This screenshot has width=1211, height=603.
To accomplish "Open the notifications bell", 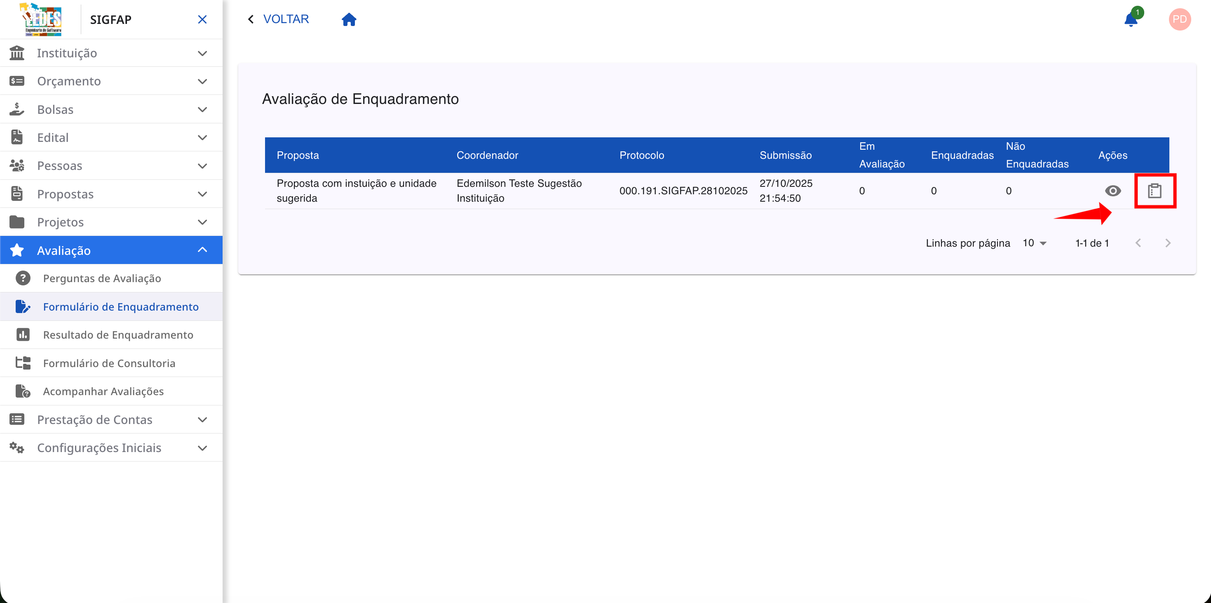I will coord(1131,20).
